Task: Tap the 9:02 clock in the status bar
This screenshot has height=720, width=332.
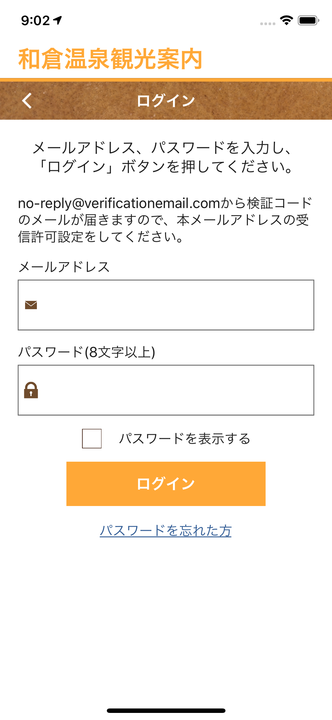Action: click(35, 21)
